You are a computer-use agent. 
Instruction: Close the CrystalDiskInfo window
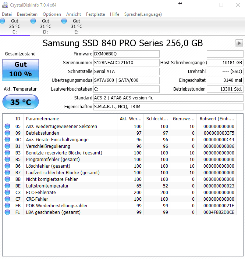(238, 5)
